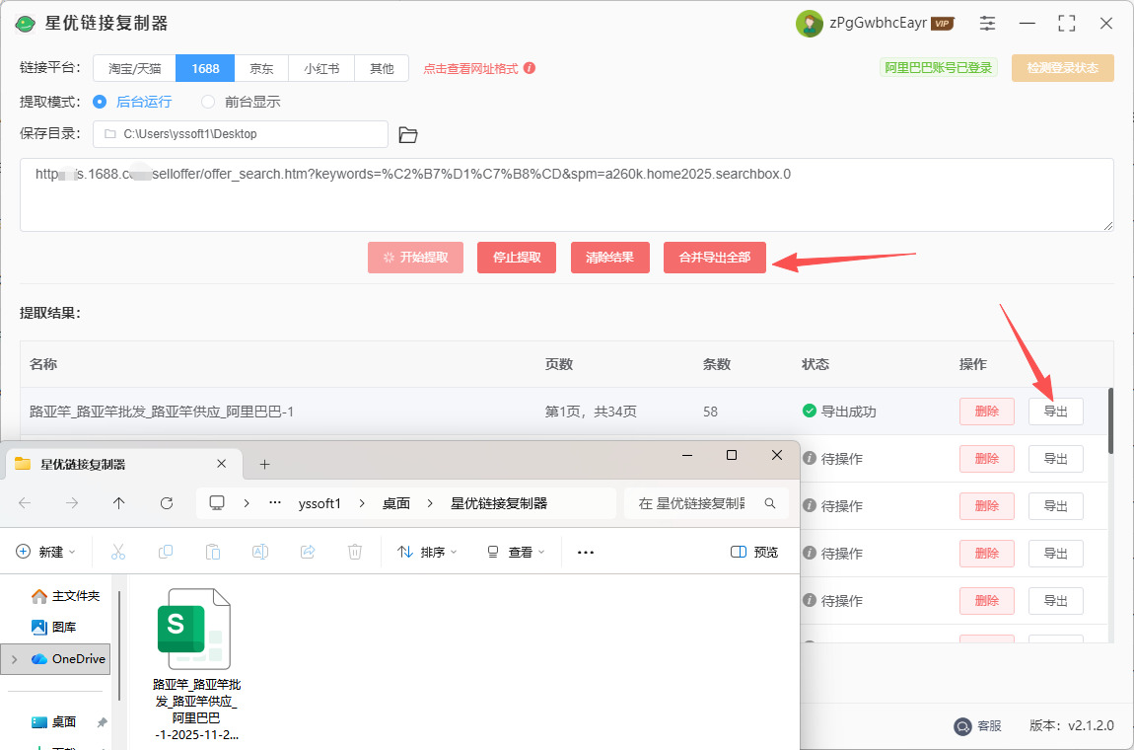Click the Copy icon in Explorer
The image size is (1134, 750).
tap(166, 553)
